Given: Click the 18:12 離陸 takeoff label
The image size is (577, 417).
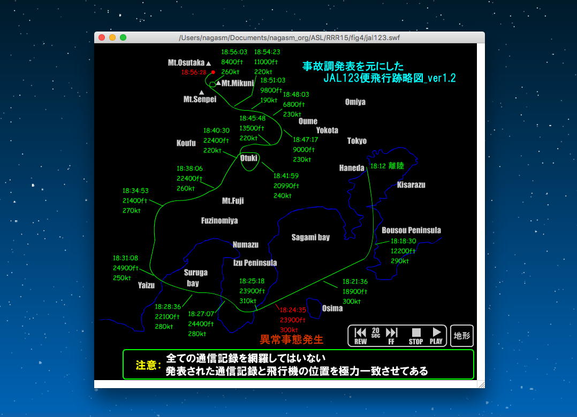Looking at the screenshot, I should pyautogui.click(x=387, y=166).
